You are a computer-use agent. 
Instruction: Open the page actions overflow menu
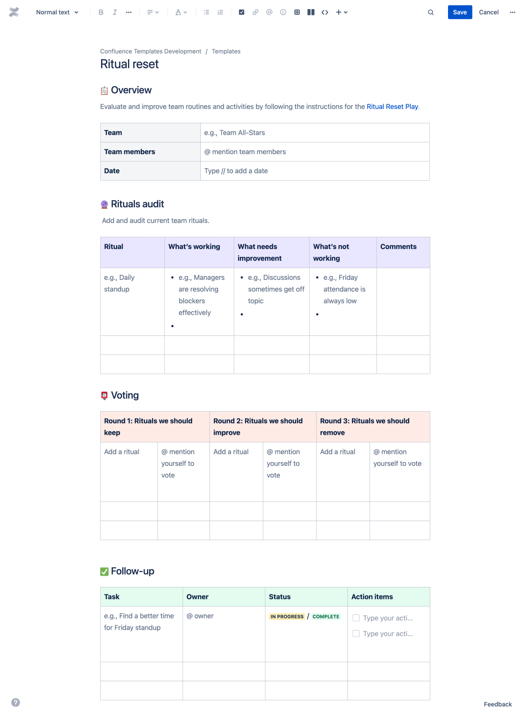coord(513,12)
